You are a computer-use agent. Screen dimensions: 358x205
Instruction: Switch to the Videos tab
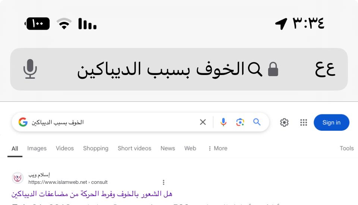(65, 149)
